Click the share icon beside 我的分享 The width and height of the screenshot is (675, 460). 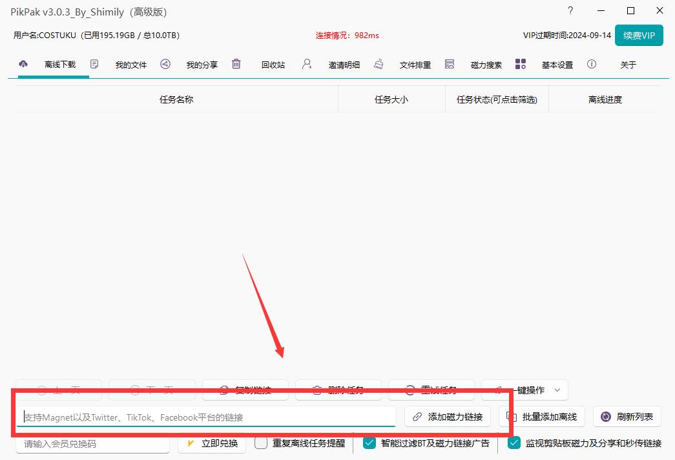pyautogui.click(x=165, y=64)
